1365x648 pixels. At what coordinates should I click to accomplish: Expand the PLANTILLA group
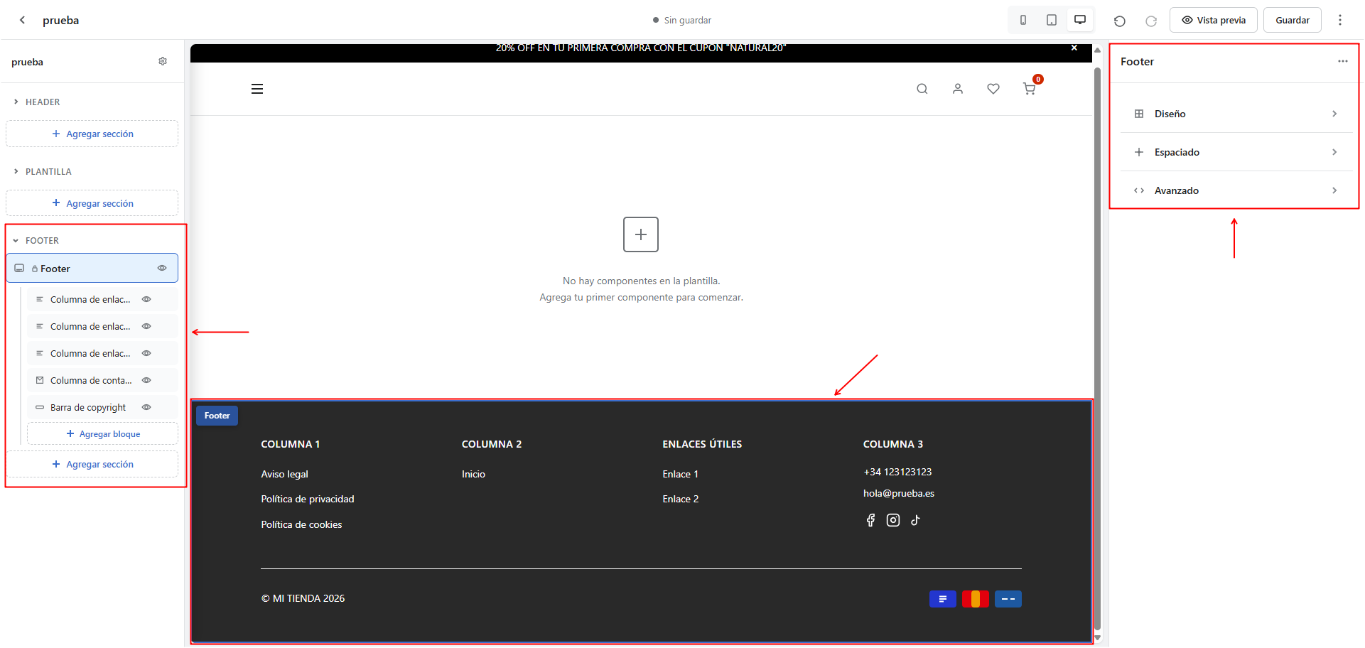pyautogui.click(x=16, y=171)
